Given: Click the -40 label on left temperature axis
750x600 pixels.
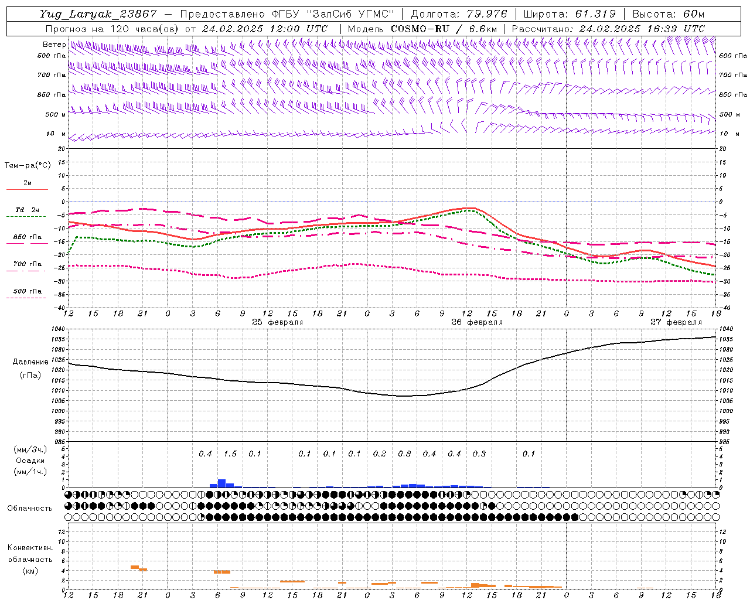Looking at the screenshot, I should pos(60,308).
